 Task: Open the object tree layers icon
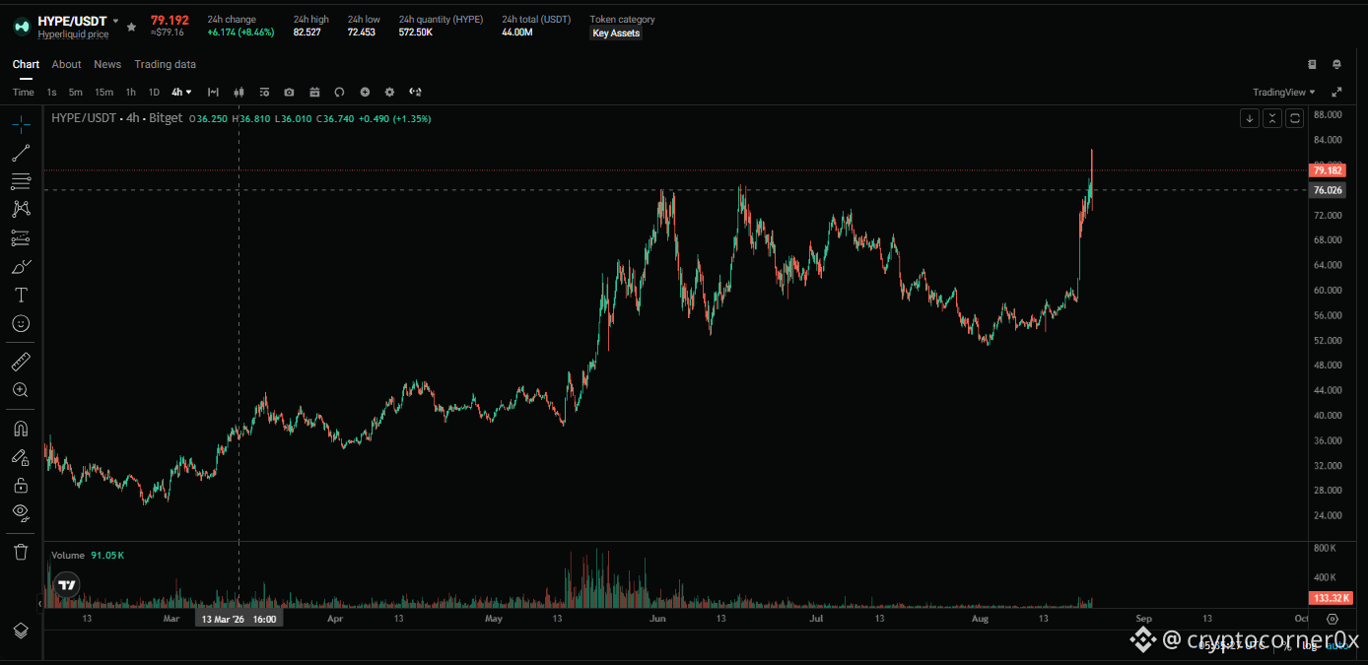tap(21, 631)
